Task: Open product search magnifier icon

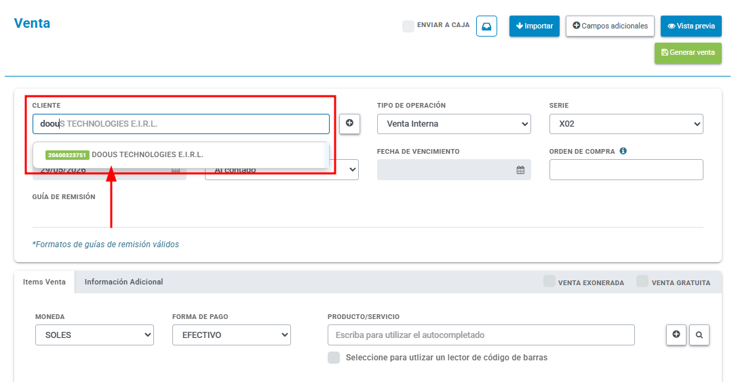Action: (699, 335)
